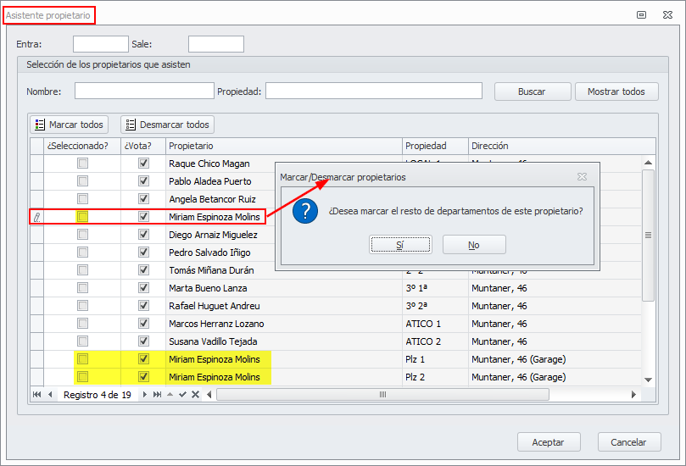Cancel record edit with navigator X icon
The image size is (686, 466).
tap(195, 395)
